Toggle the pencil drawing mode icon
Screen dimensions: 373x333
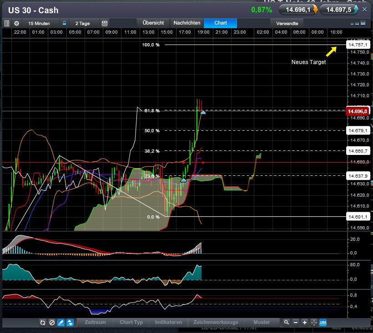[x=61, y=323]
